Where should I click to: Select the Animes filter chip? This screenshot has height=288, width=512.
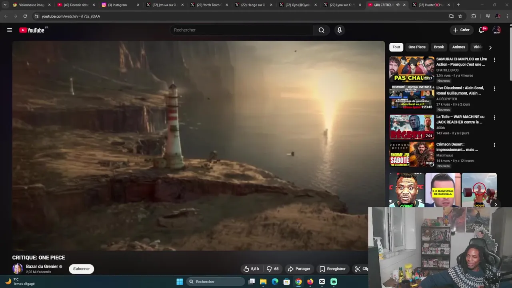click(458, 47)
